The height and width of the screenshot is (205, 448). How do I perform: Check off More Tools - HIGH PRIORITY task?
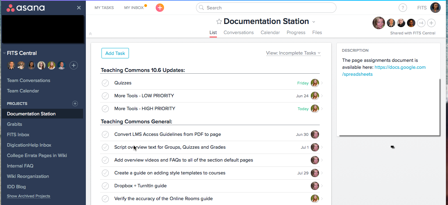coord(105,109)
